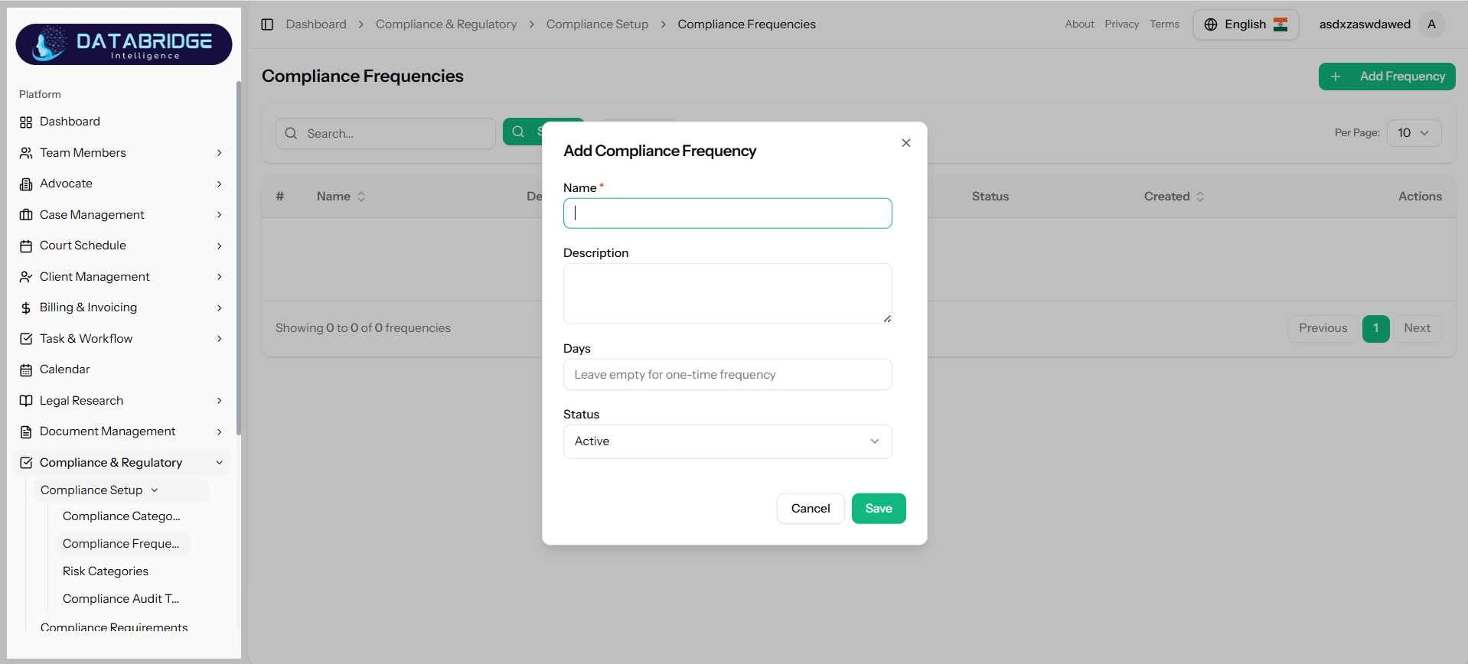Click Compliance & Regulatory breadcrumb

coord(446,24)
